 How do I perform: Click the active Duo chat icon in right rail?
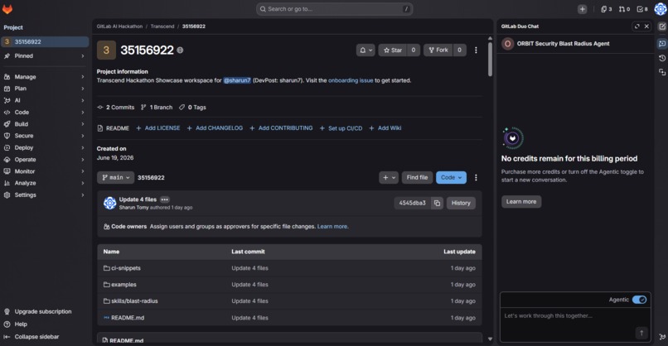[x=662, y=43]
